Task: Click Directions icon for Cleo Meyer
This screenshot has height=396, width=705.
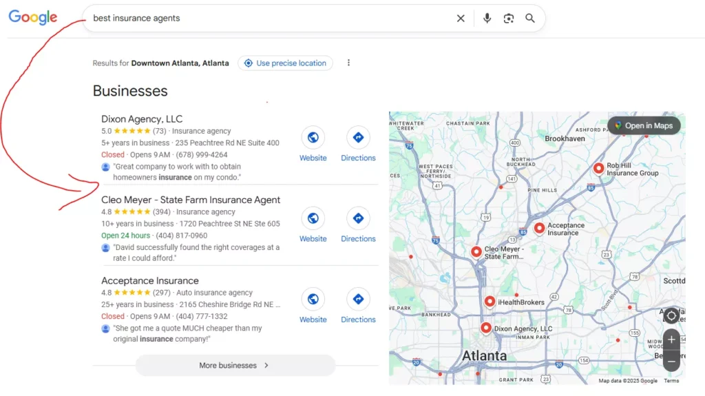Action: click(x=358, y=218)
